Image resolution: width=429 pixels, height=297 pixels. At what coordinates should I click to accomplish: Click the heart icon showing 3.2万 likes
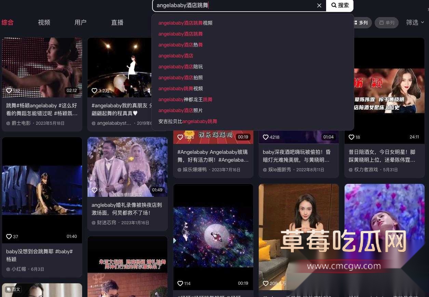tap(95, 91)
